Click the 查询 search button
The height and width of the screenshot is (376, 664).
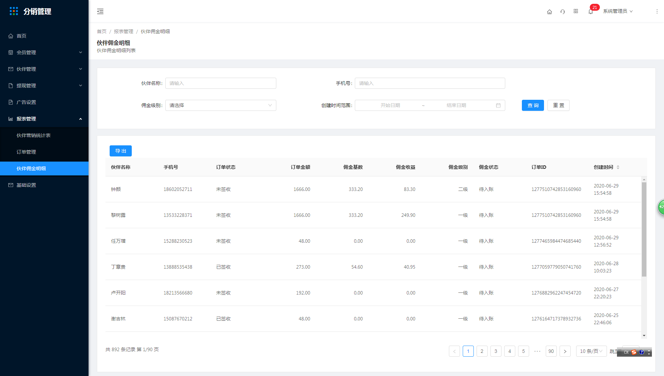point(533,105)
